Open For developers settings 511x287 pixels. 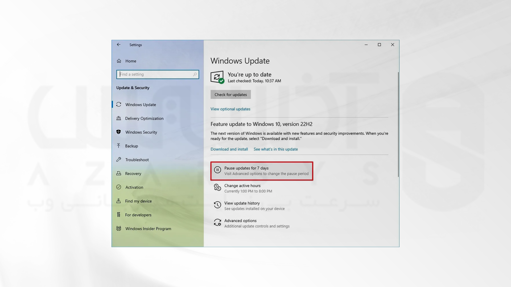[138, 215]
